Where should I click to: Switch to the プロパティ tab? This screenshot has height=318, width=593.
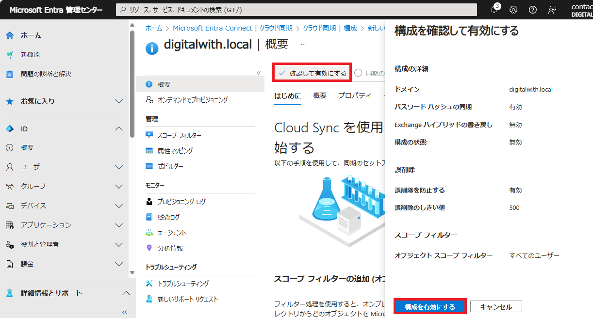tap(354, 95)
